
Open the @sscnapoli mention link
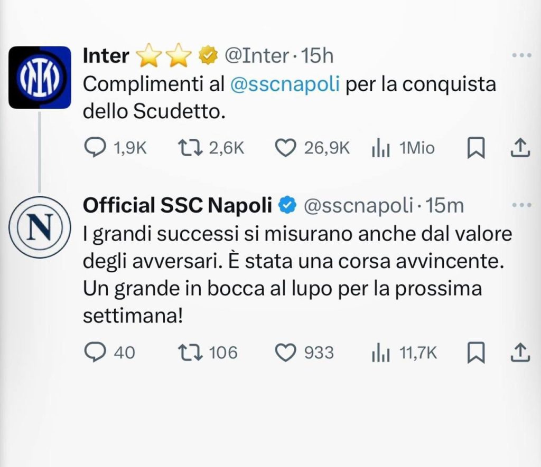point(286,84)
